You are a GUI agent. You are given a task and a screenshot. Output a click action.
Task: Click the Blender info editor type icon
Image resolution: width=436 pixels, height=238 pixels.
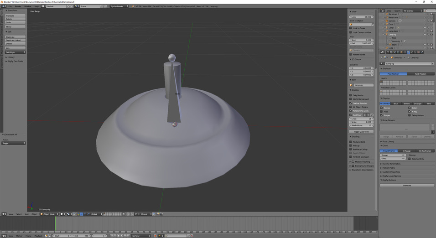(4, 6)
